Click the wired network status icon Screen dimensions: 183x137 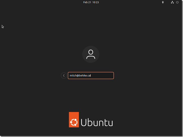(x=172, y=2)
